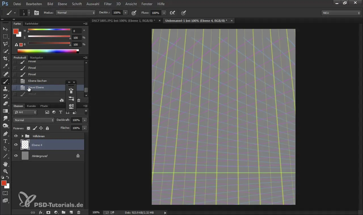Viewport: 363px width, 215px height.
Task: Select the Move tool
Action: [x=5, y=29]
